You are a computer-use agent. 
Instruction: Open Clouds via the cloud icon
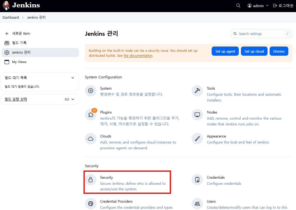[x=91, y=139]
